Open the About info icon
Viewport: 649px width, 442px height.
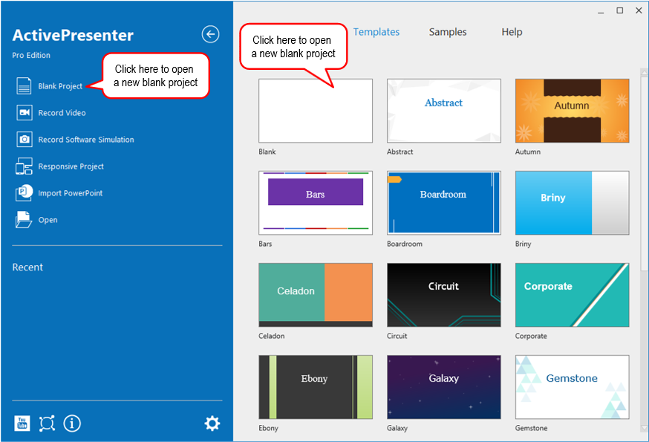coord(72,423)
